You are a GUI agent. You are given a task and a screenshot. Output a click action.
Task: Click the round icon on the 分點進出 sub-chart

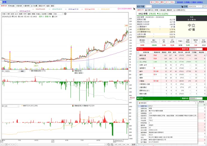3,71
